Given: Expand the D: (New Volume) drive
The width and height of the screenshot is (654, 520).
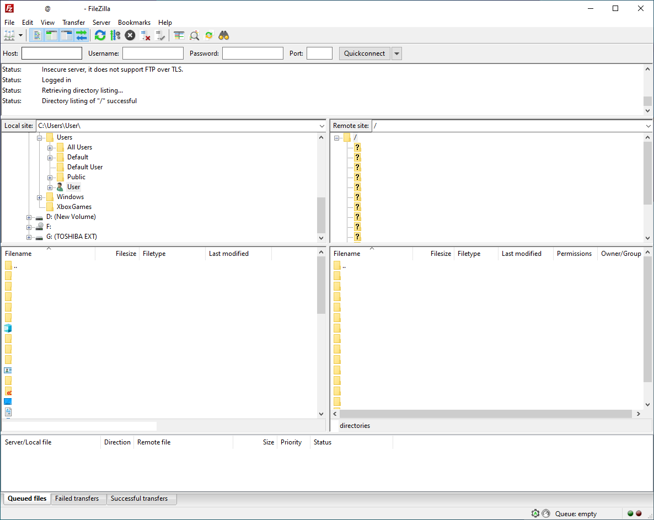Looking at the screenshot, I should pos(29,217).
